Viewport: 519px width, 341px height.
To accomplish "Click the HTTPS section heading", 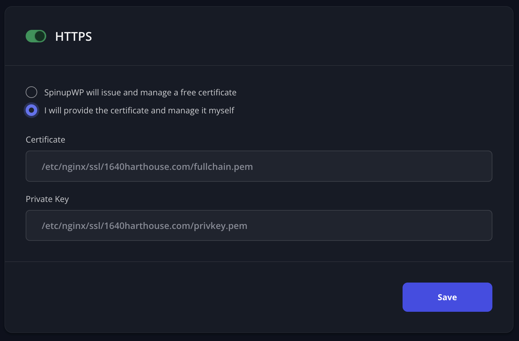I will tap(73, 36).
